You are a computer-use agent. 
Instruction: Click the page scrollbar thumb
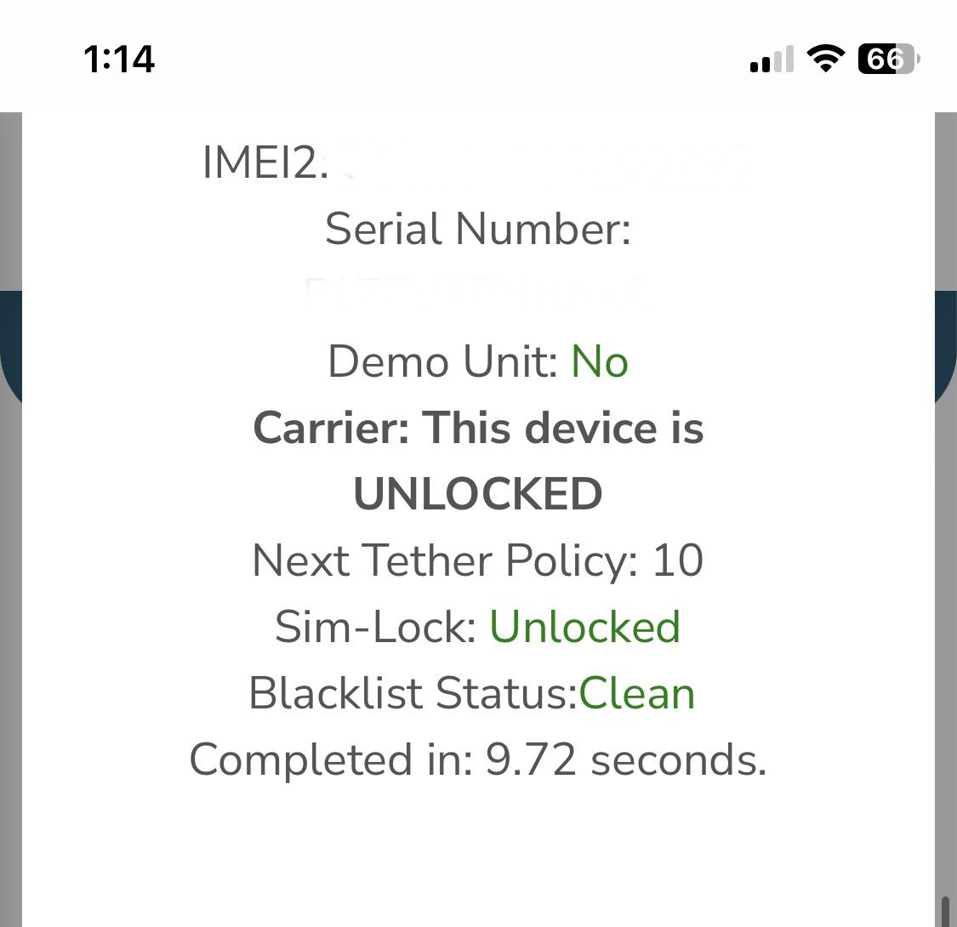pyautogui.click(x=944, y=910)
